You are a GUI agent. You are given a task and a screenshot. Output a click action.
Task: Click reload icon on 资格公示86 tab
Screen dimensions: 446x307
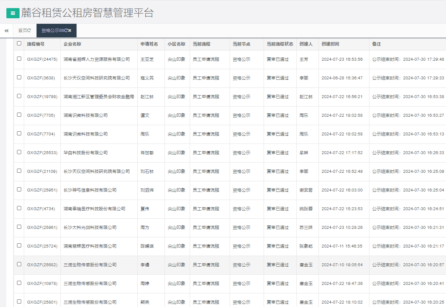coord(66,31)
